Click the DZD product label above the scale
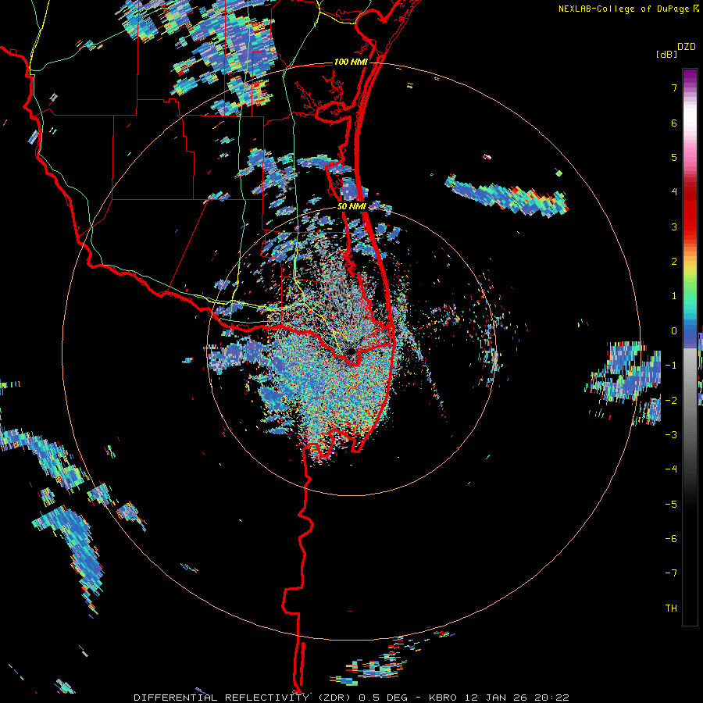Screen dimensions: 703x703 pyautogui.click(x=687, y=47)
